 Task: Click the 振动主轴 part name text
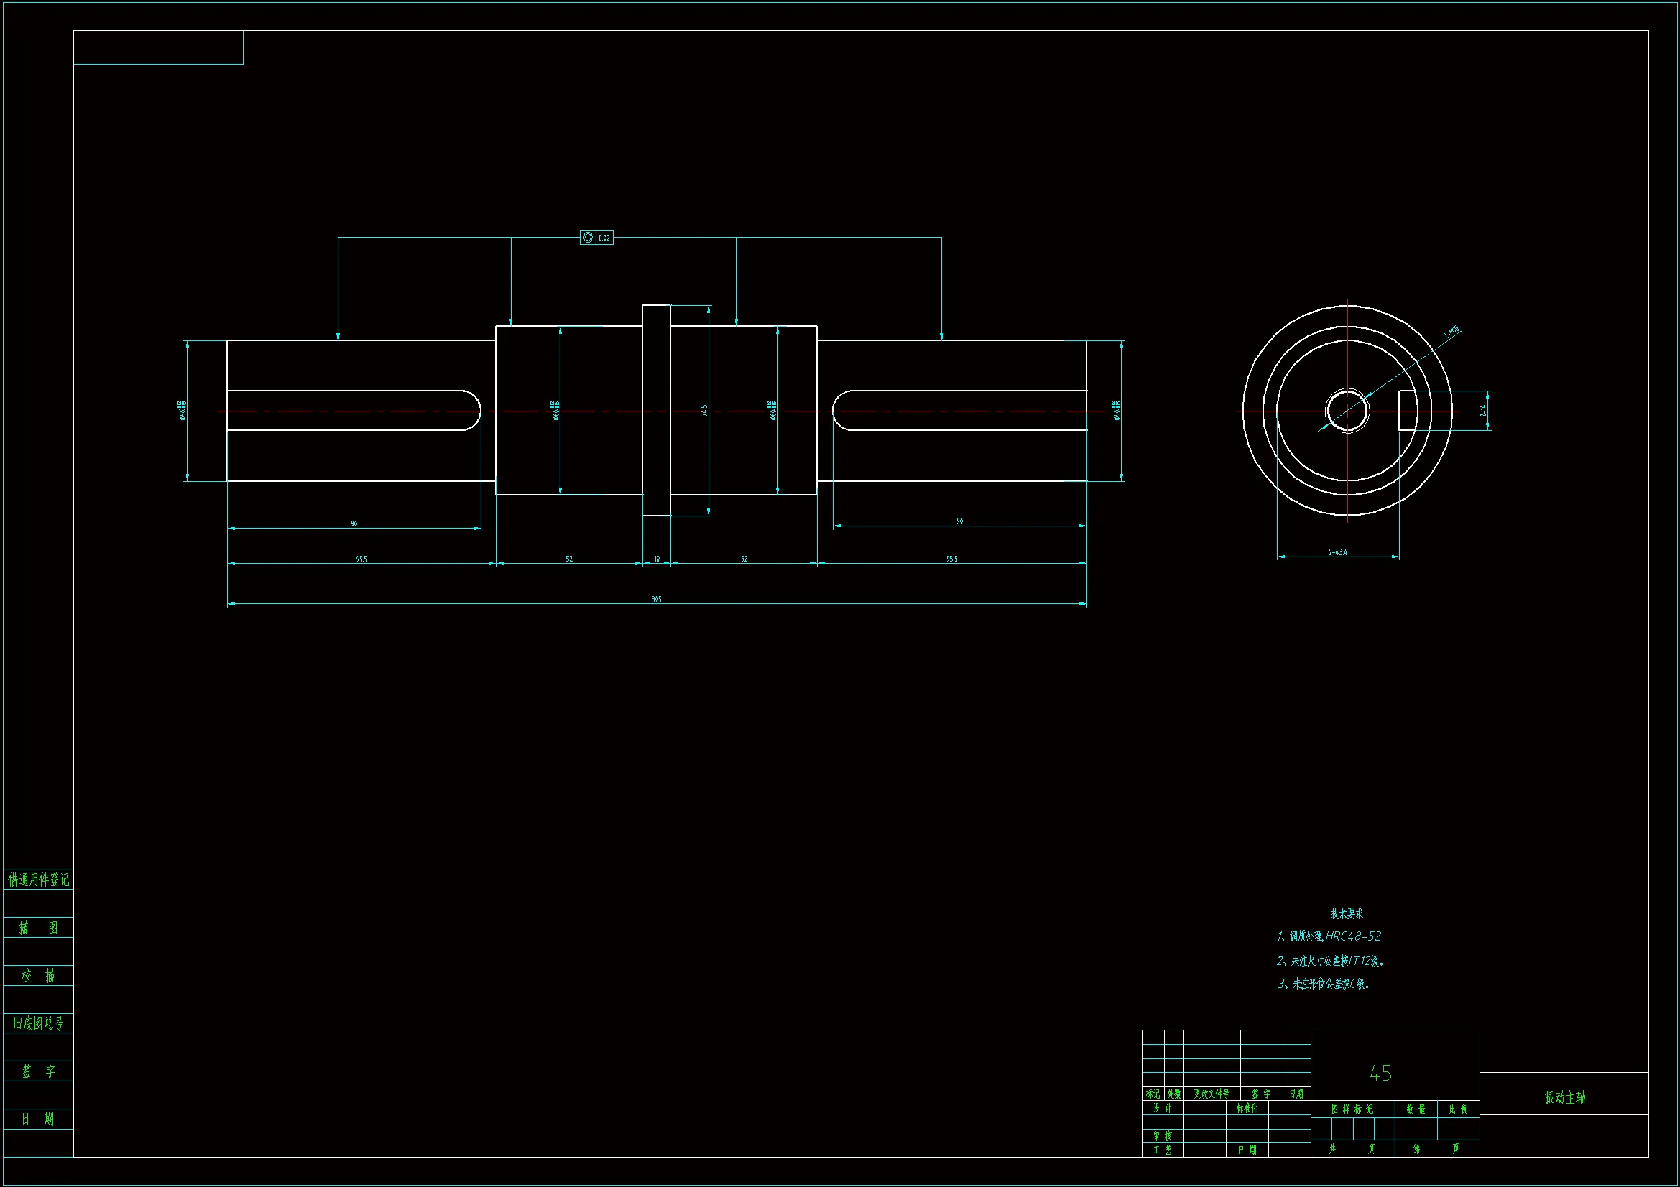[1564, 1097]
